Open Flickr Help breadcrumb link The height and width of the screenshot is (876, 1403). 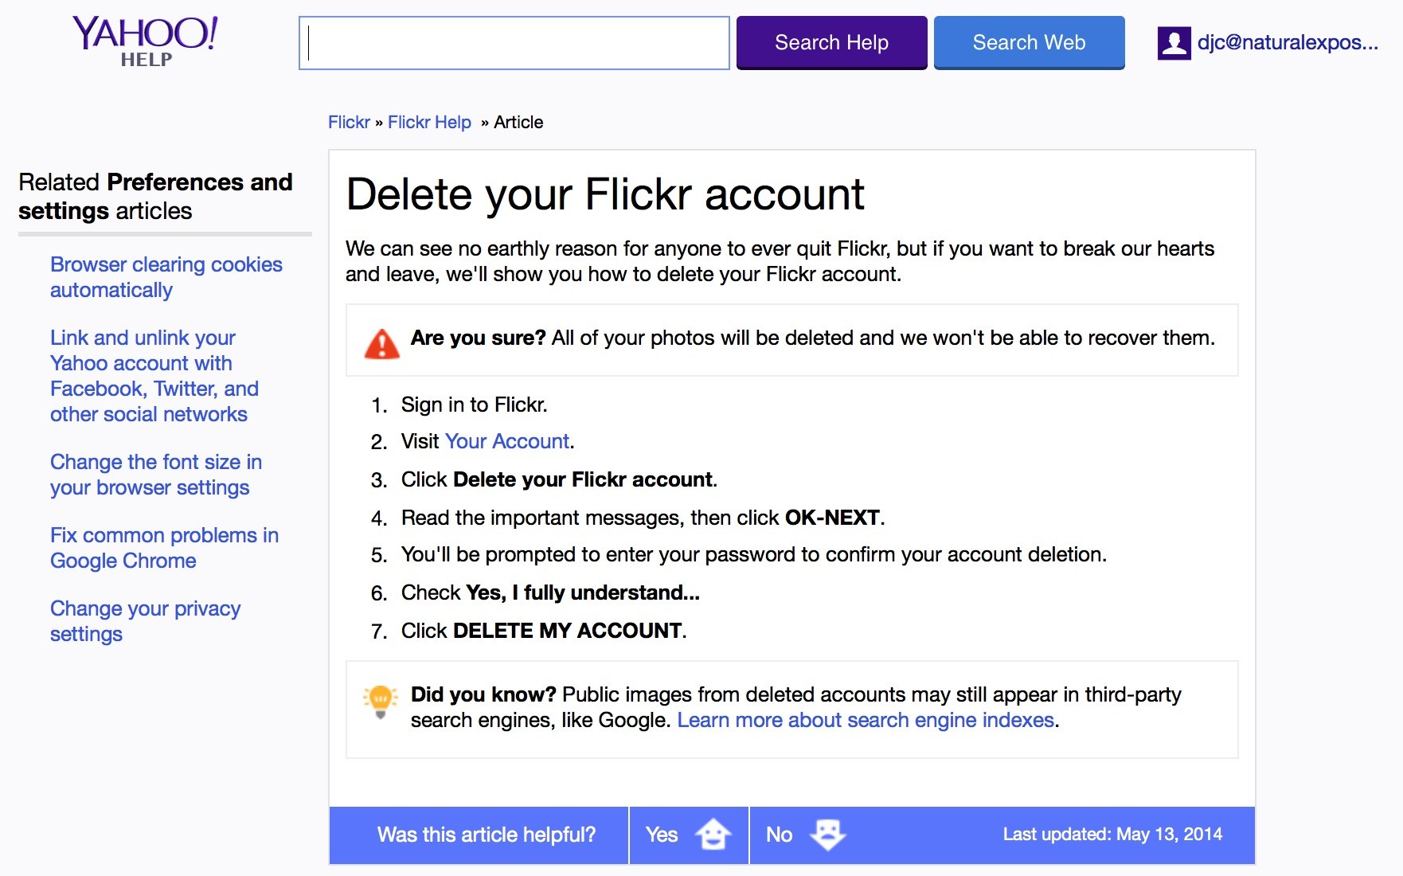point(429,122)
